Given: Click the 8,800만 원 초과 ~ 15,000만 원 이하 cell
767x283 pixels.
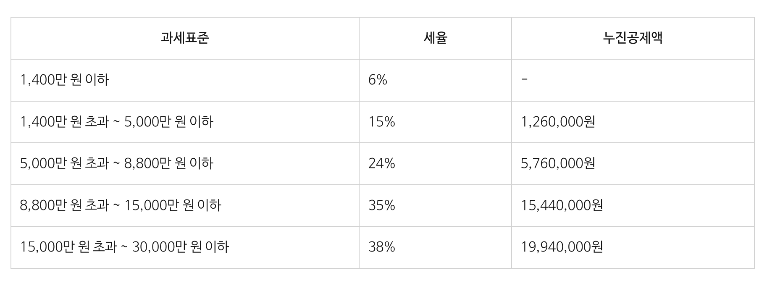Looking at the screenshot, I should (x=120, y=205).
